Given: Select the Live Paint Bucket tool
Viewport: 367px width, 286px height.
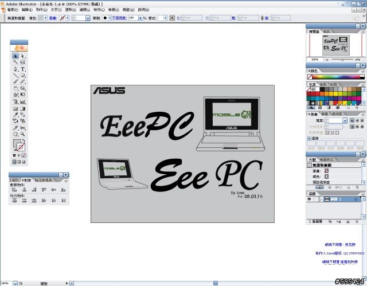Looking at the screenshot, I should (x=15, y=121).
